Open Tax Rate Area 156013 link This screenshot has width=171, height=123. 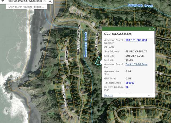pos(130,83)
